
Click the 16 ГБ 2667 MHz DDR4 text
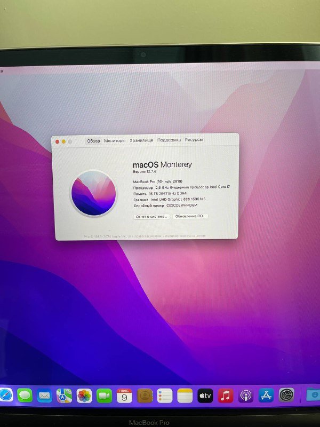click(167, 193)
